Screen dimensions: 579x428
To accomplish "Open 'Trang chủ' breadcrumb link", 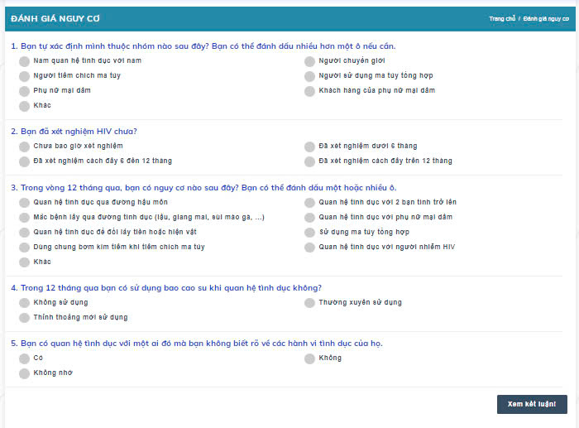I will 501,17.
